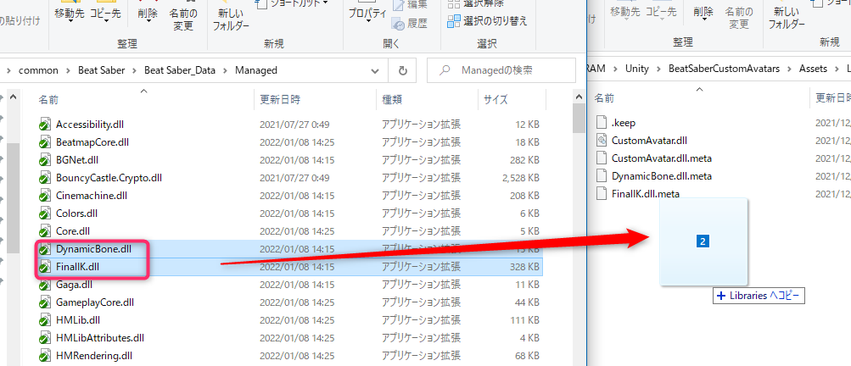
Task: Click the common breadcrumb segment
Action: coord(38,70)
